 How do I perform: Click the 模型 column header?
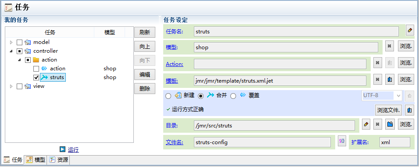[110, 33]
